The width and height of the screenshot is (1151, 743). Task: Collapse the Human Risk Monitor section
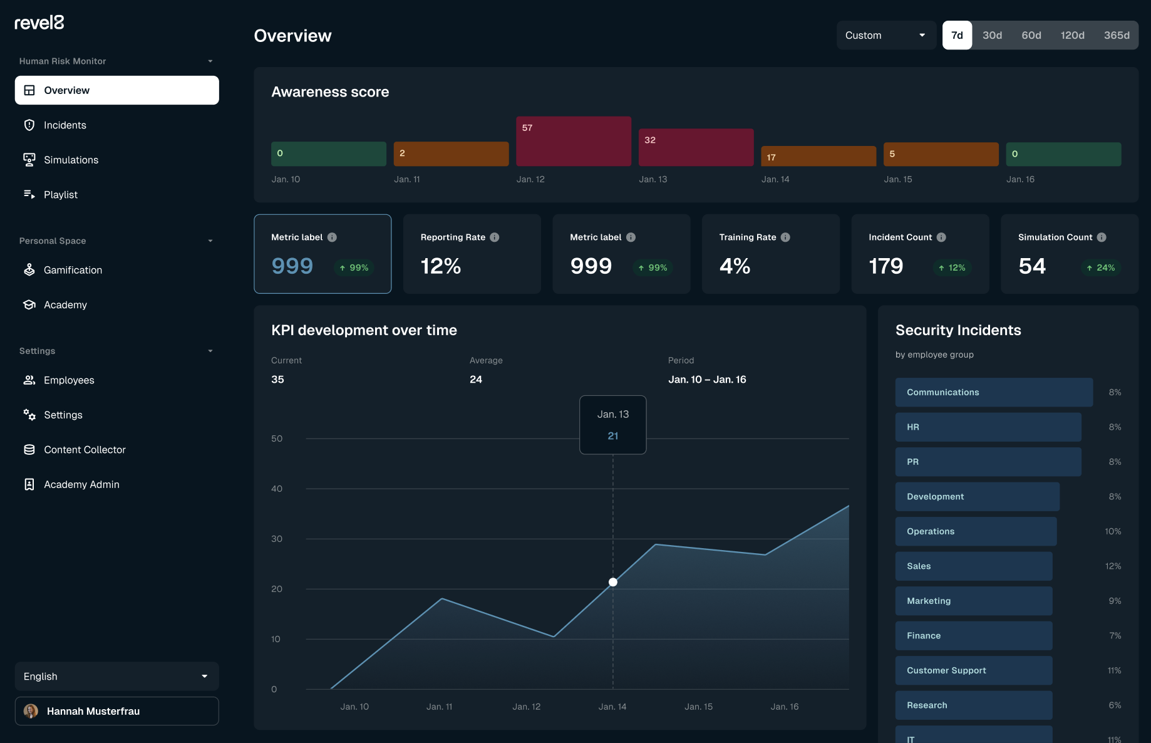pos(210,61)
